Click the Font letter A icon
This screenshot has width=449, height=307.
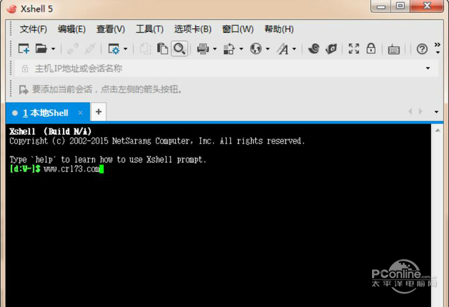[283, 49]
